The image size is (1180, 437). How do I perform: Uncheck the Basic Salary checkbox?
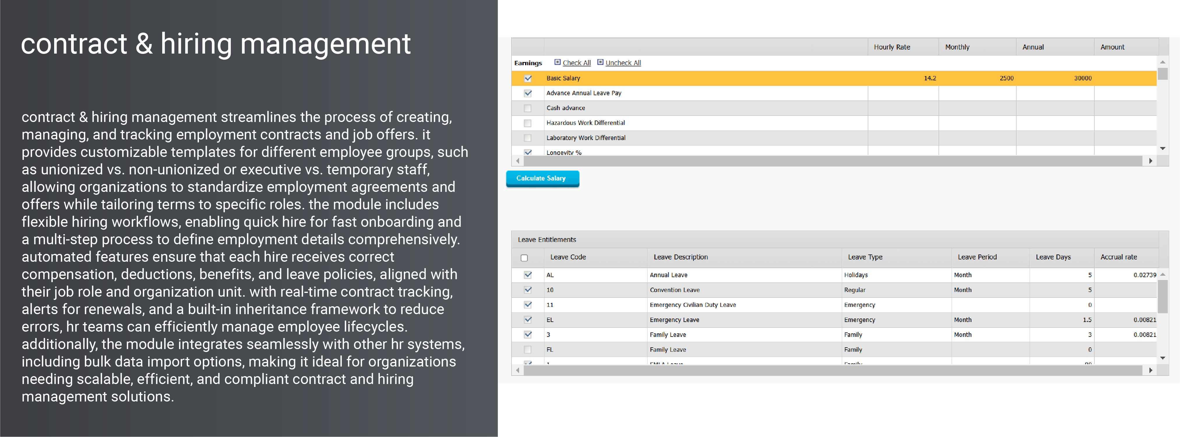click(528, 78)
